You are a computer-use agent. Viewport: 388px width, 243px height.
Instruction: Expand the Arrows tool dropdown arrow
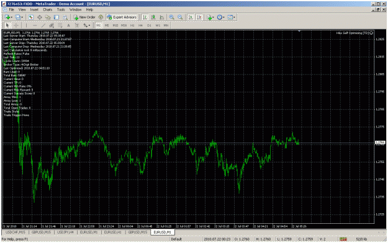89,25
